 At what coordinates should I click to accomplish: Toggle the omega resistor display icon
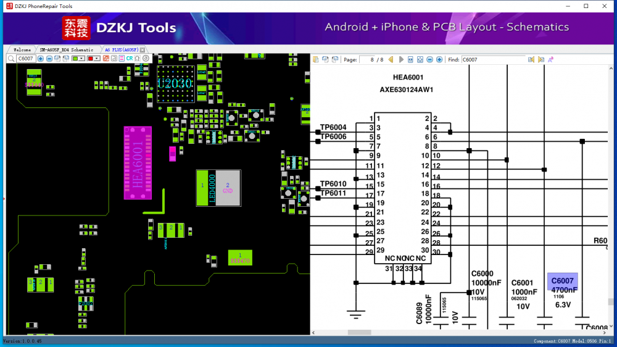click(137, 59)
